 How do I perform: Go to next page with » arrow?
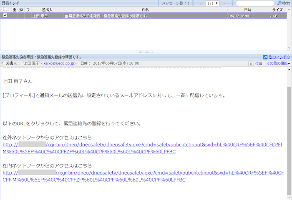pyautogui.click(x=225, y=3)
